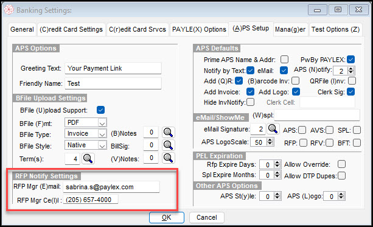
Task: Open (C)redit Card Settings tab
Action: [x=71, y=29]
